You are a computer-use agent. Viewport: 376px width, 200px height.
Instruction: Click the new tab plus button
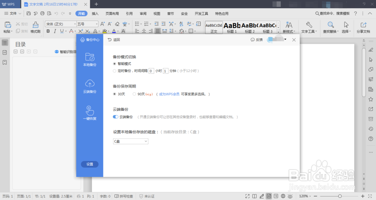(96, 4)
